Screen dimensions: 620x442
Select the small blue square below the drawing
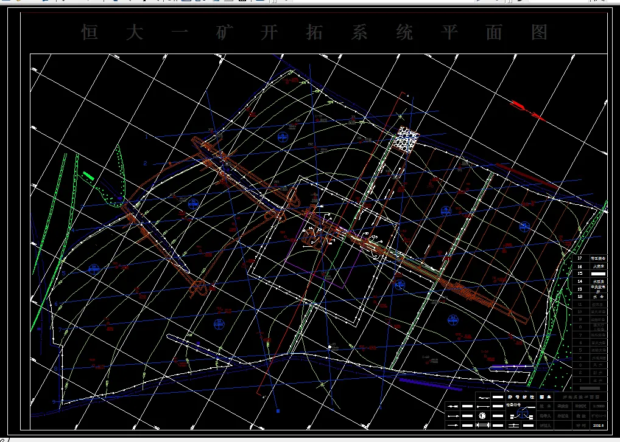pyautogui.click(x=278, y=411)
